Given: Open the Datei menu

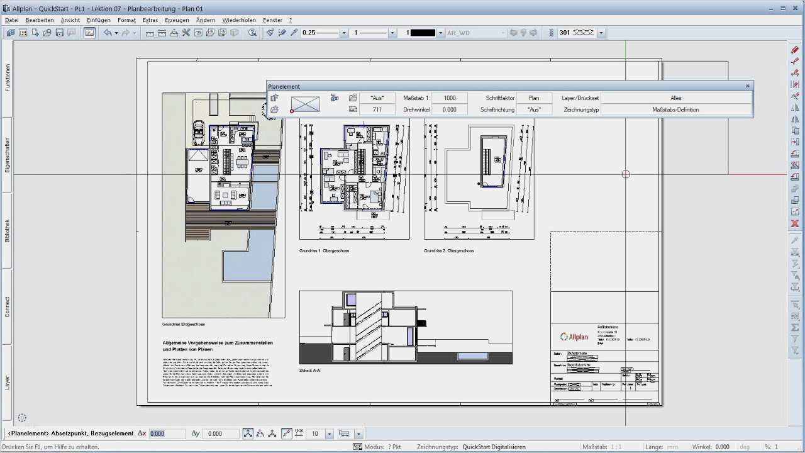Looking at the screenshot, I should [x=12, y=20].
